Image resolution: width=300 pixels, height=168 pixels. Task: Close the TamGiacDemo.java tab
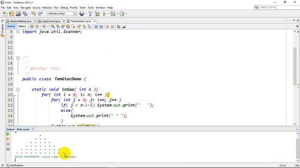click(x=95, y=21)
